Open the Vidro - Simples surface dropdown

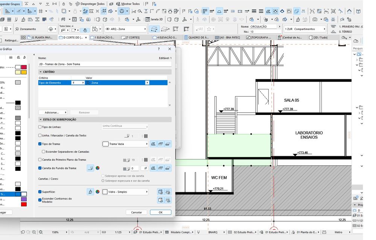click(125, 192)
